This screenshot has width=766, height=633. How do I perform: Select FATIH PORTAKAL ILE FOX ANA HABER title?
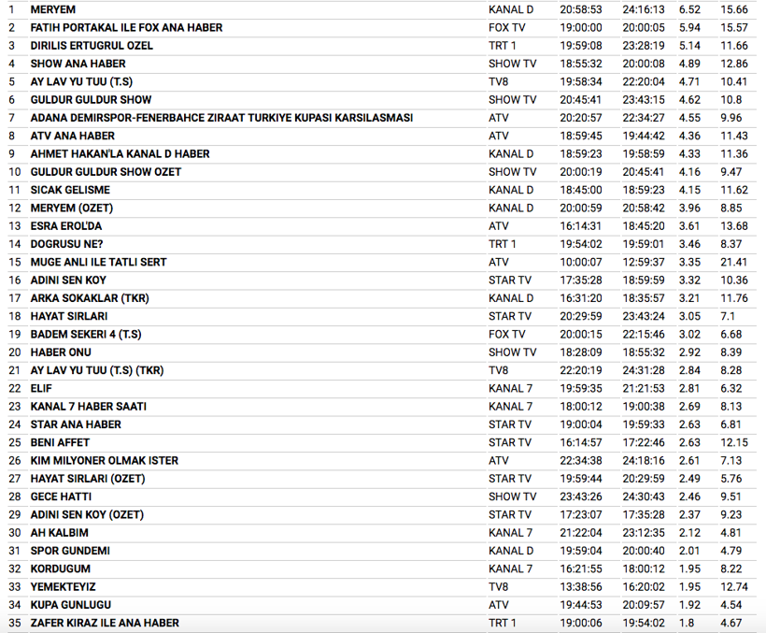[126, 27]
